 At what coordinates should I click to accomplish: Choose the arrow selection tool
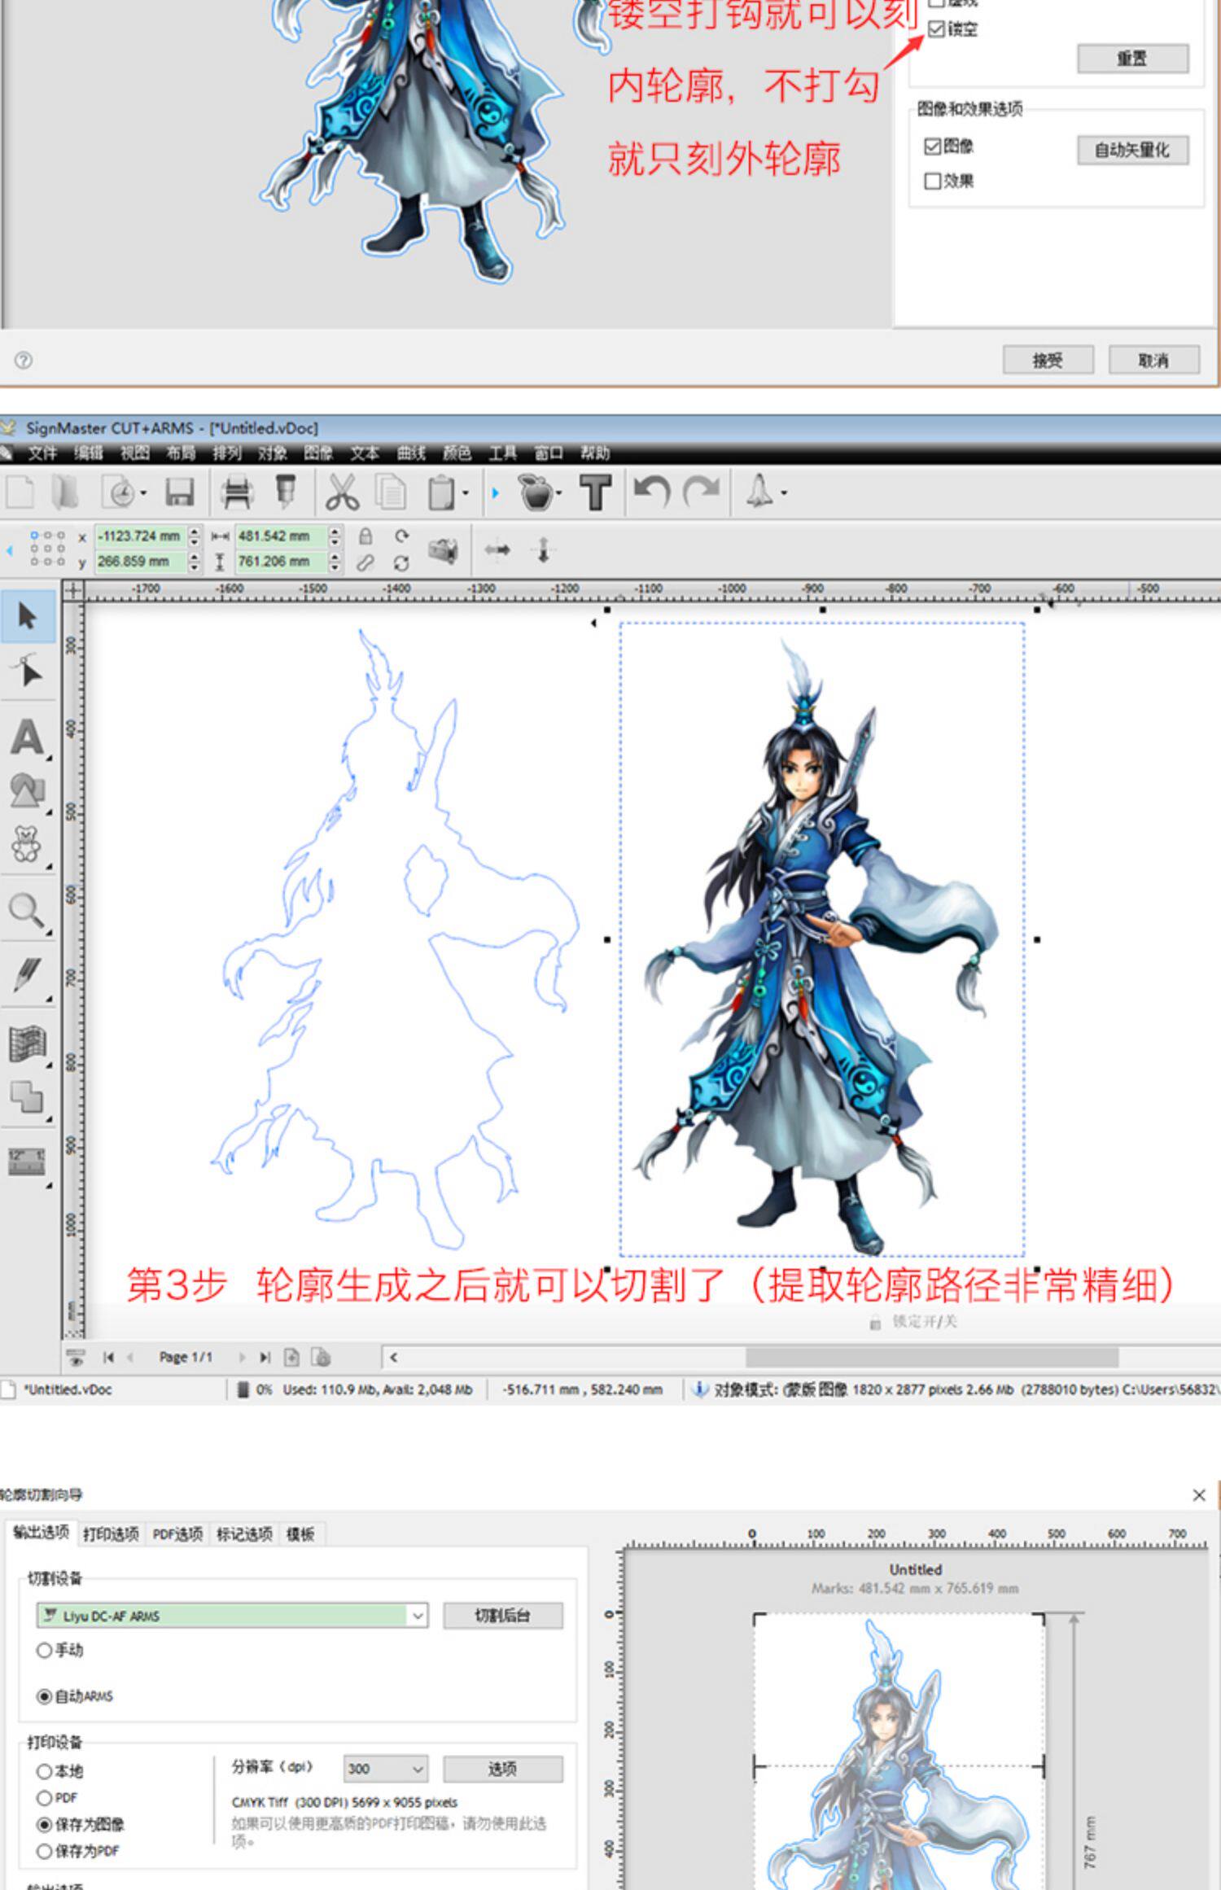pos(28,616)
